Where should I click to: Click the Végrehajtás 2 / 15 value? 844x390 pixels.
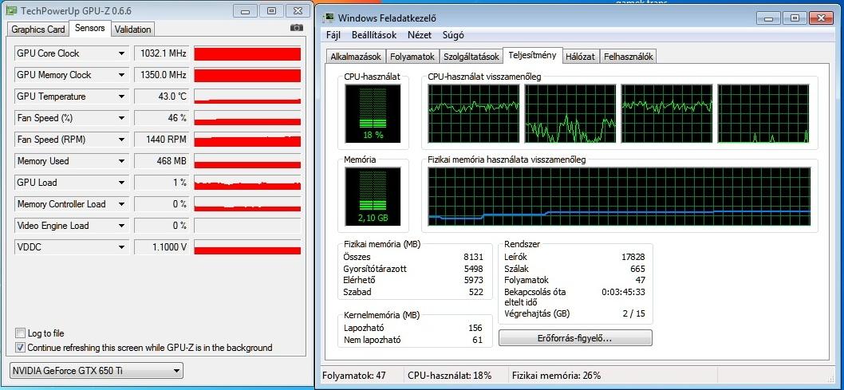click(633, 313)
